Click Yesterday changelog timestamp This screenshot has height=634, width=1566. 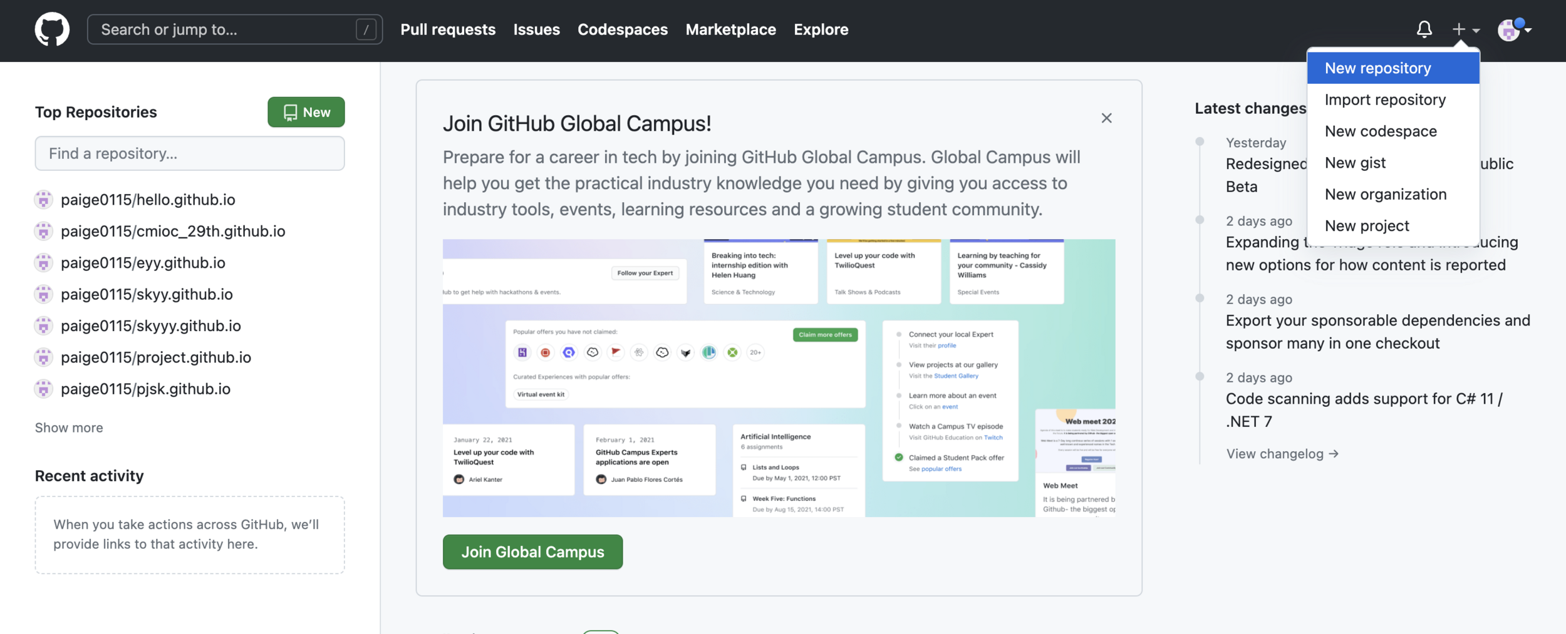tap(1256, 143)
